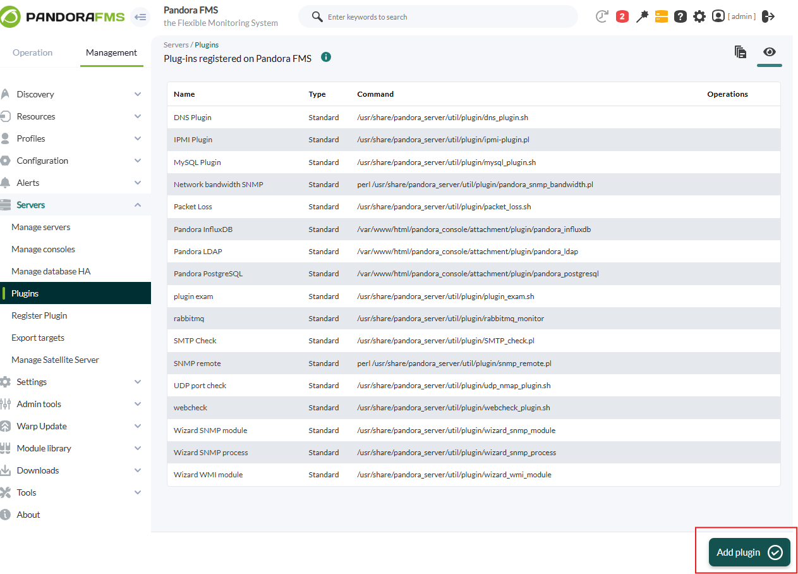Collapse the sidebar menu arrow button
Viewport: 798px width, 574px height.
(140, 17)
